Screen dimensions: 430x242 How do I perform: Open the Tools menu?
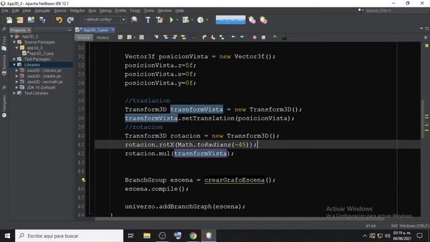coord(149,11)
